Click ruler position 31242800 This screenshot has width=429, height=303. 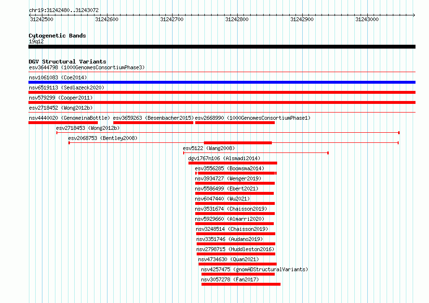[237, 19]
